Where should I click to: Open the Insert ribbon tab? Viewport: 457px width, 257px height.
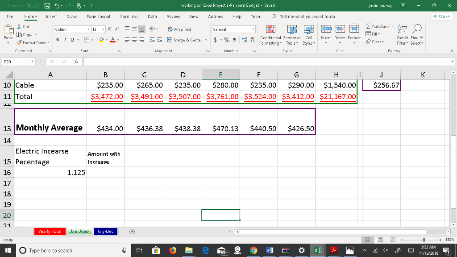pos(51,17)
